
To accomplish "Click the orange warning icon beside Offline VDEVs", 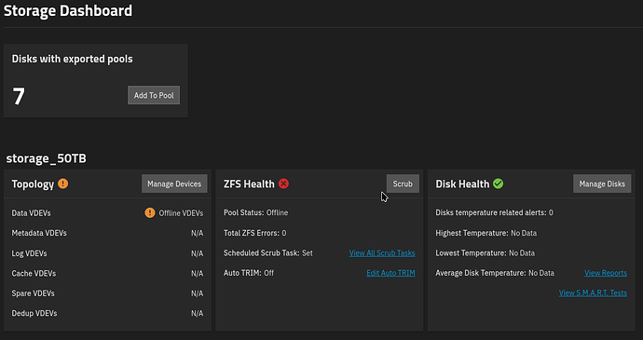I will pyautogui.click(x=150, y=212).
